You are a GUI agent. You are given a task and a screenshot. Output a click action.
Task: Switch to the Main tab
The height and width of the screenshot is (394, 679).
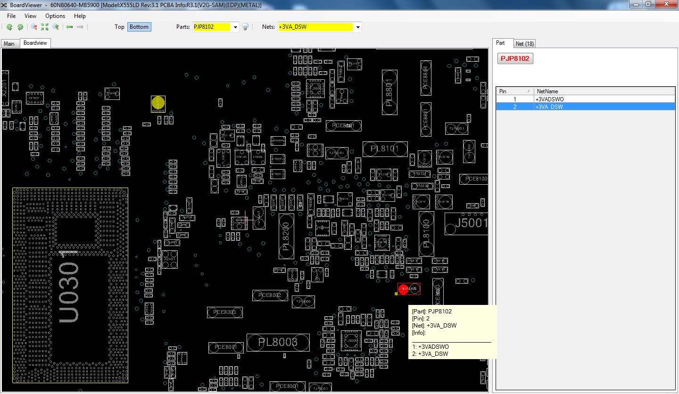[9, 44]
